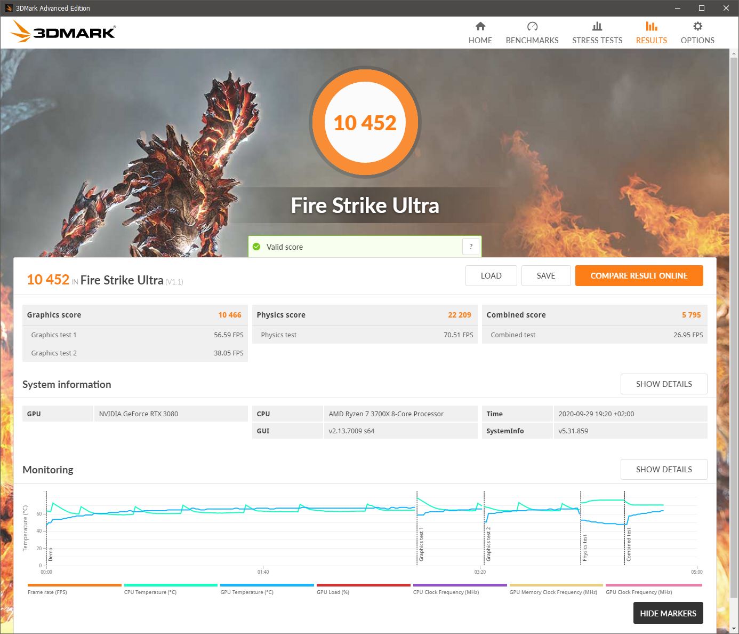The width and height of the screenshot is (739, 634).
Task: Click the Combined score value 5 795
Action: [692, 315]
